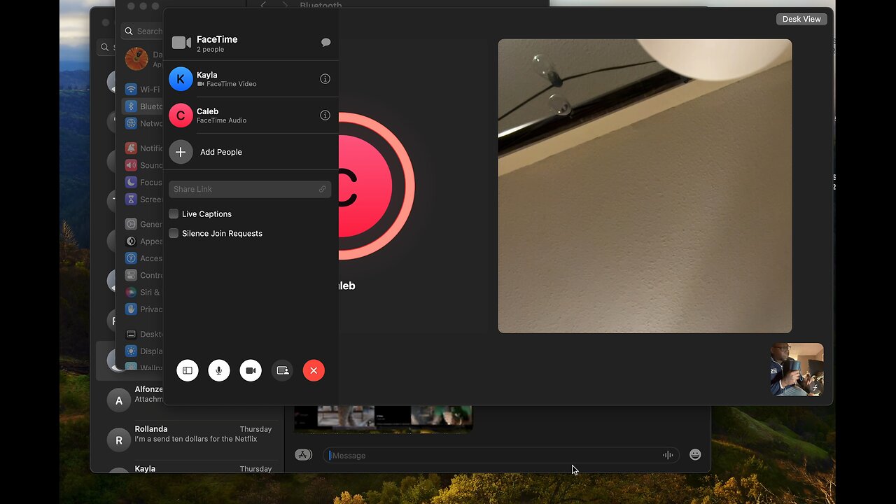Show info for Caleb

tap(325, 115)
